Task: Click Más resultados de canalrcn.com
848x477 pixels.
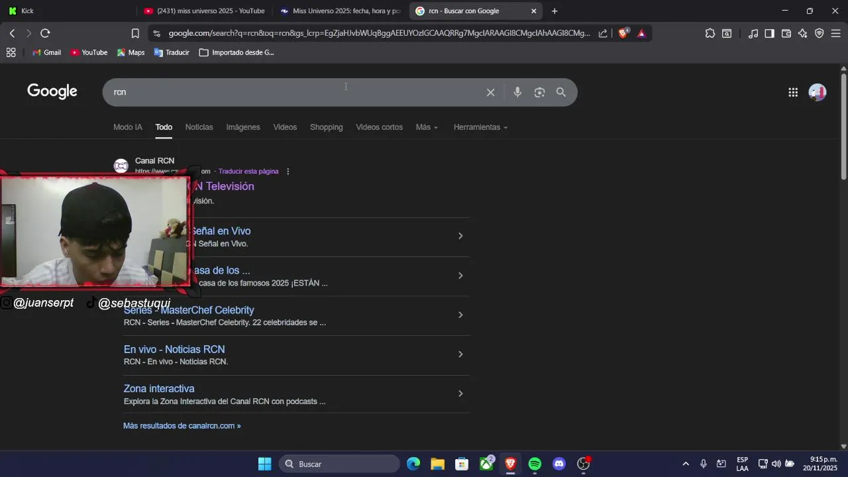Action: (182, 426)
